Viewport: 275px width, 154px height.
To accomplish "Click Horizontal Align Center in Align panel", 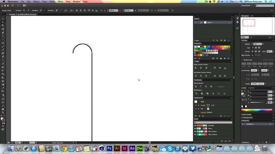I will click(x=201, y=68).
